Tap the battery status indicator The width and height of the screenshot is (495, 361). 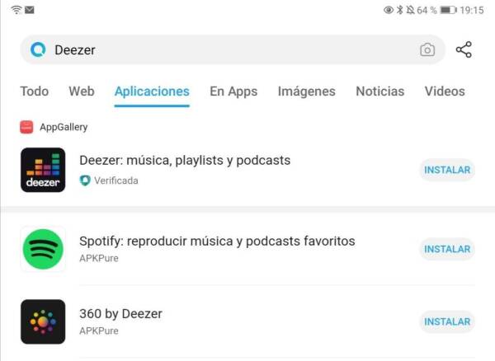449,11
